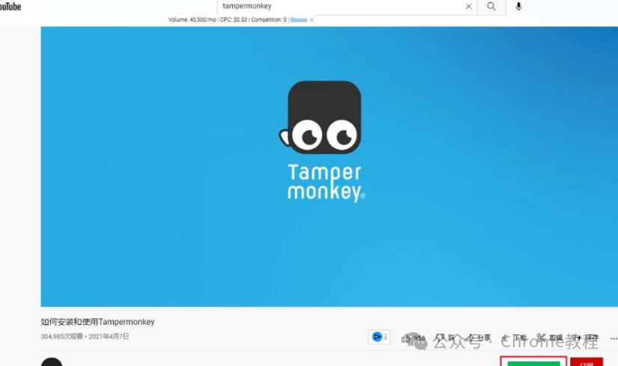Click the star beside the keyword competition bar
Image resolution: width=618 pixels, height=366 pixels.
point(312,19)
